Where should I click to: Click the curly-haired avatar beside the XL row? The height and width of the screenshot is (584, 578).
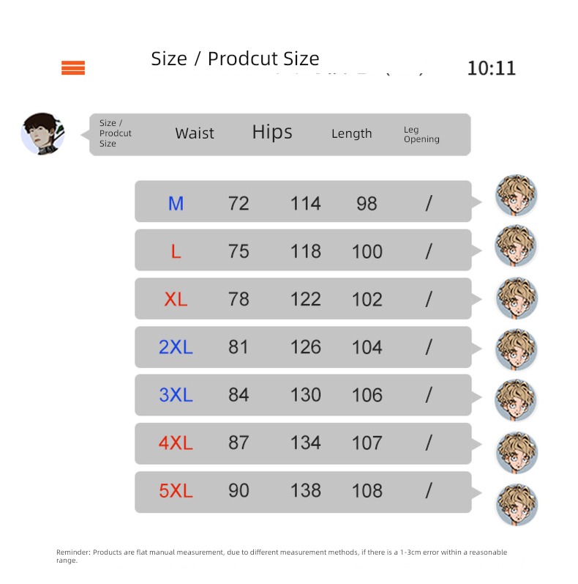[517, 298]
